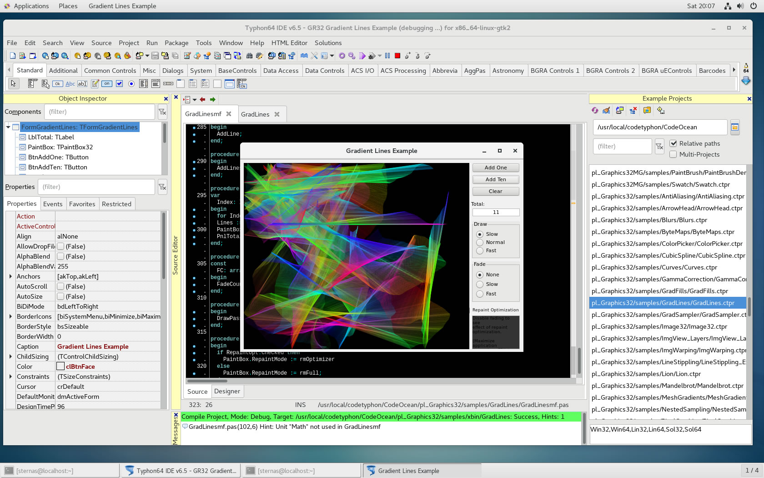Click the Clear button
Viewport: 764px width, 478px height.
point(496,191)
